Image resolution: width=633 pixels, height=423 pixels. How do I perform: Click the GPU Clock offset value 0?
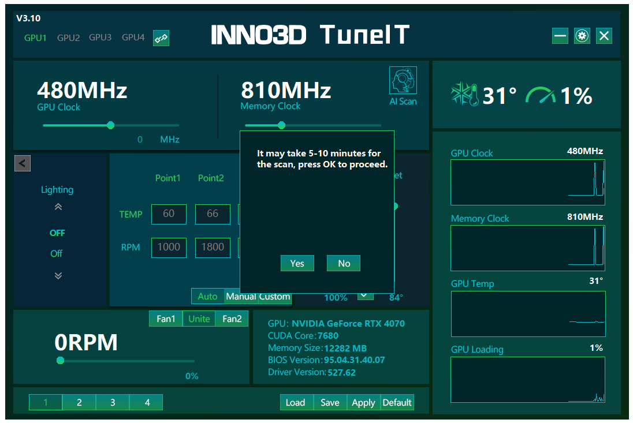(140, 140)
